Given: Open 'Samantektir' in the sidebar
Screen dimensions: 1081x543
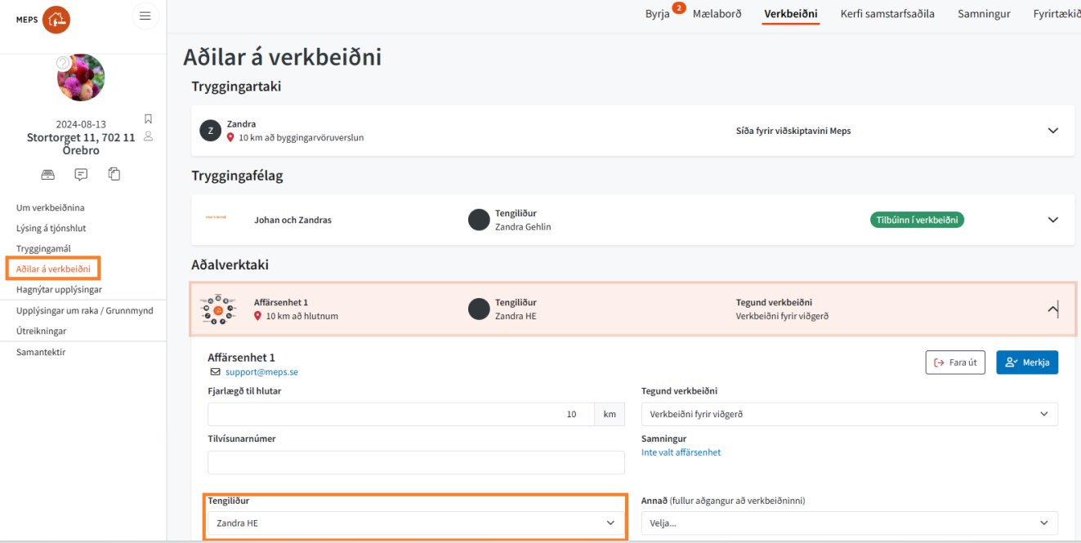Looking at the screenshot, I should [41, 352].
